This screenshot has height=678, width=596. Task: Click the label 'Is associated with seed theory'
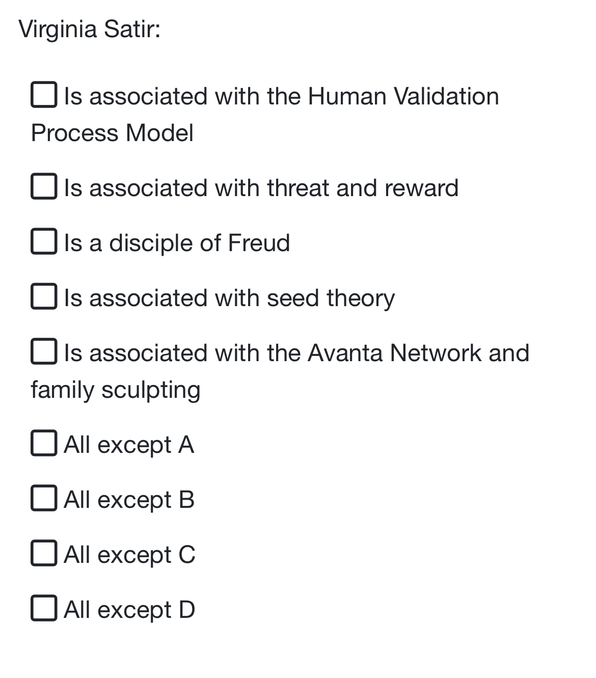tap(229, 297)
